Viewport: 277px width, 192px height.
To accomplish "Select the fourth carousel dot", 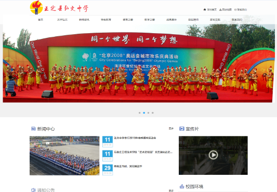I will 153,113.
